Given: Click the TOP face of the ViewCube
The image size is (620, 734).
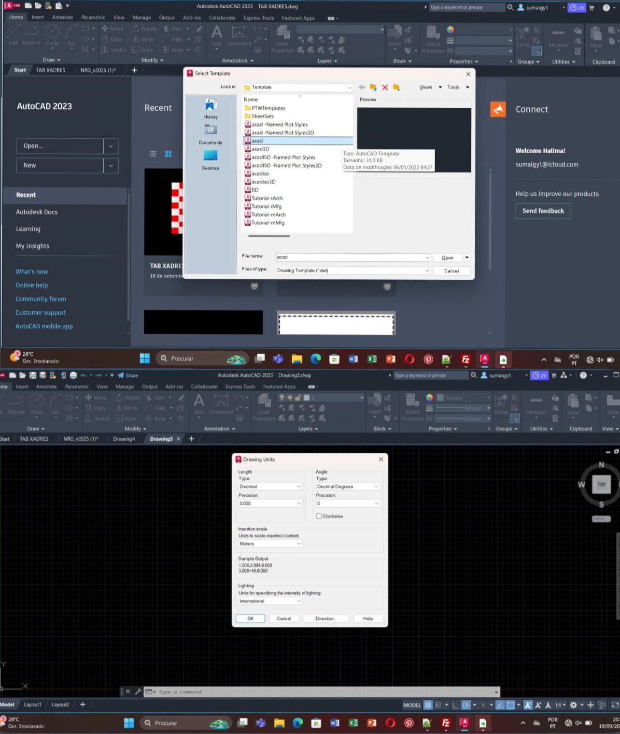Looking at the screenshot, I should (601, 484).
